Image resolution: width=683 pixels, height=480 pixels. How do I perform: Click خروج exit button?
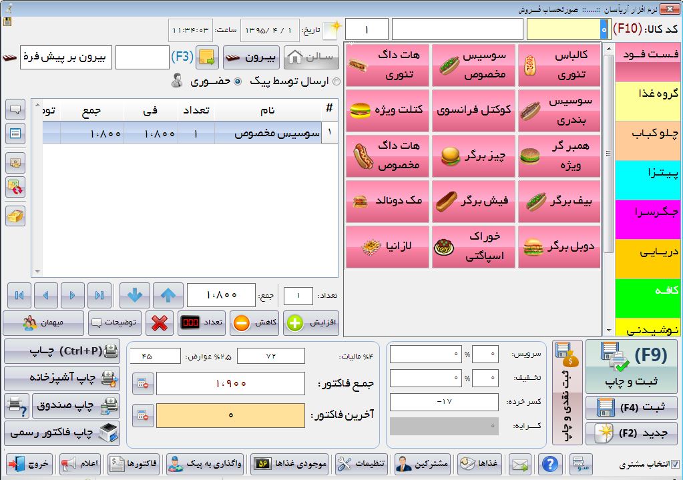tap(29, 465)
